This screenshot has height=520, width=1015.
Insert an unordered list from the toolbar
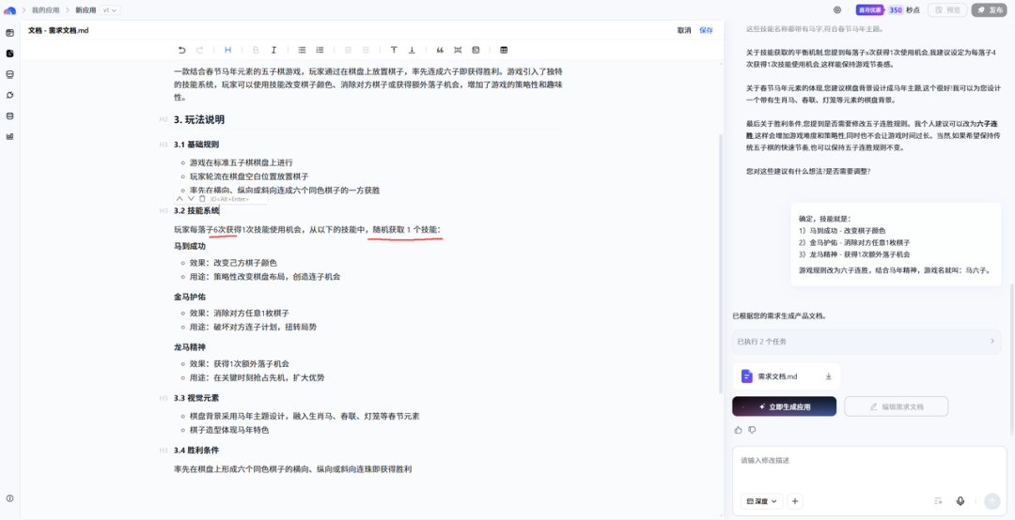click(302, 50)
